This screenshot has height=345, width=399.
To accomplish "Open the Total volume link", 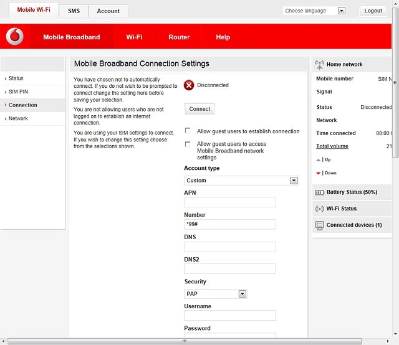I will click(332, 146).
